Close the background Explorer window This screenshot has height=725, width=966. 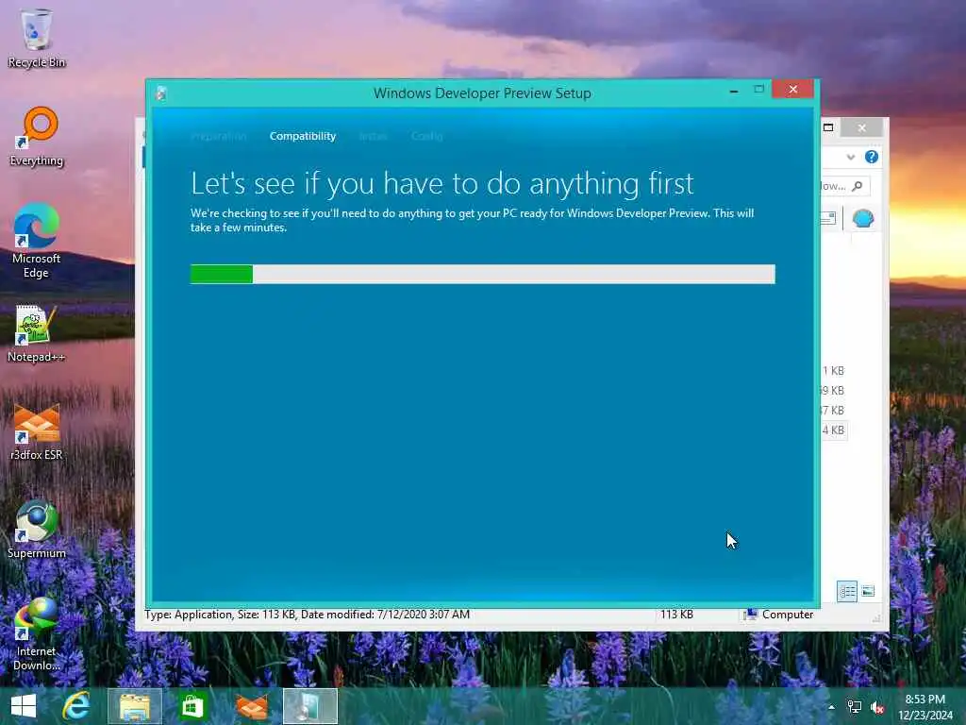[x=862, y=127]
